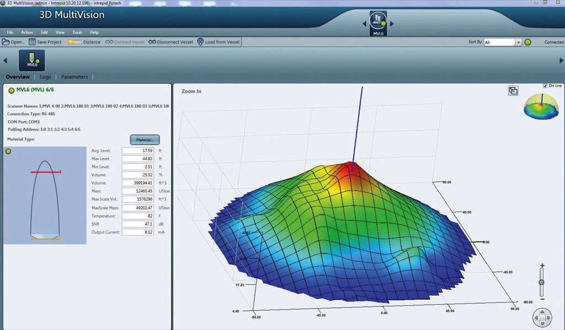The image size is (565, 330).
Task: Click the Open folder icon
Action: click(6, 42)
